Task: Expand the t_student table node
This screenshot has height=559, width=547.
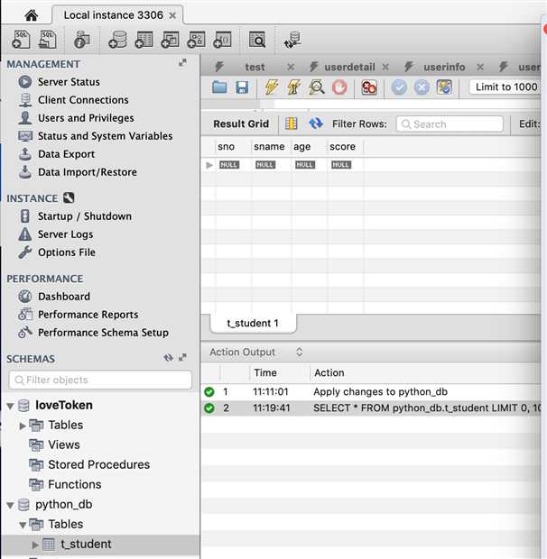Action: (34, 545)
